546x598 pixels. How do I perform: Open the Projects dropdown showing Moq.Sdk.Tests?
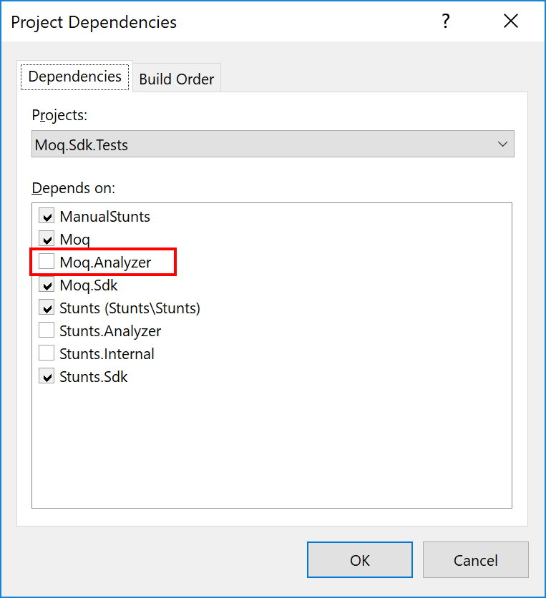273,144
